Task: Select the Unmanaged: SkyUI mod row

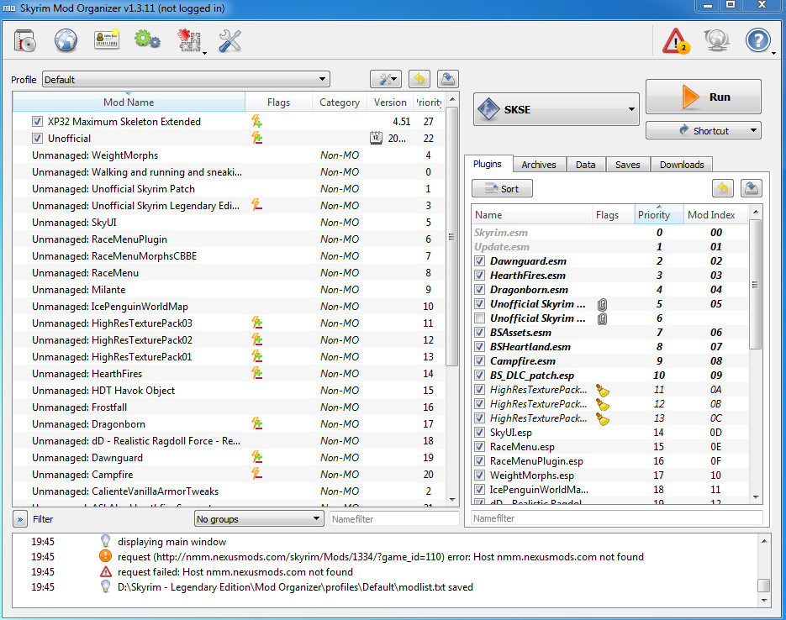Action: (229, 223)
